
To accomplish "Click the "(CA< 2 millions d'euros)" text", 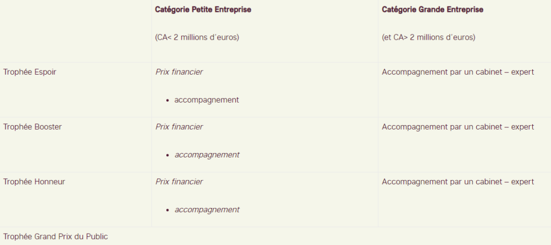I will click(197, 38).
